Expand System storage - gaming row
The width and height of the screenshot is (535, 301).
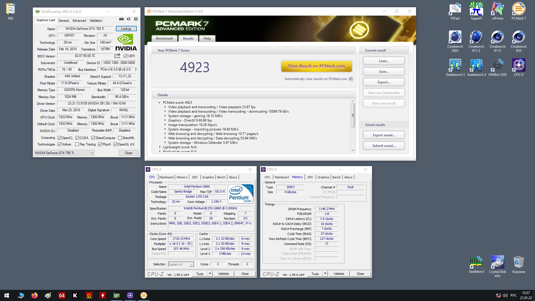point(165,116)
